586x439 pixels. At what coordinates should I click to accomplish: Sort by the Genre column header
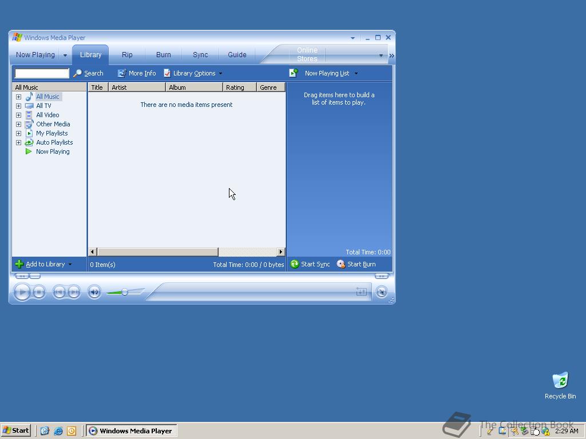(x=271, y=87)
